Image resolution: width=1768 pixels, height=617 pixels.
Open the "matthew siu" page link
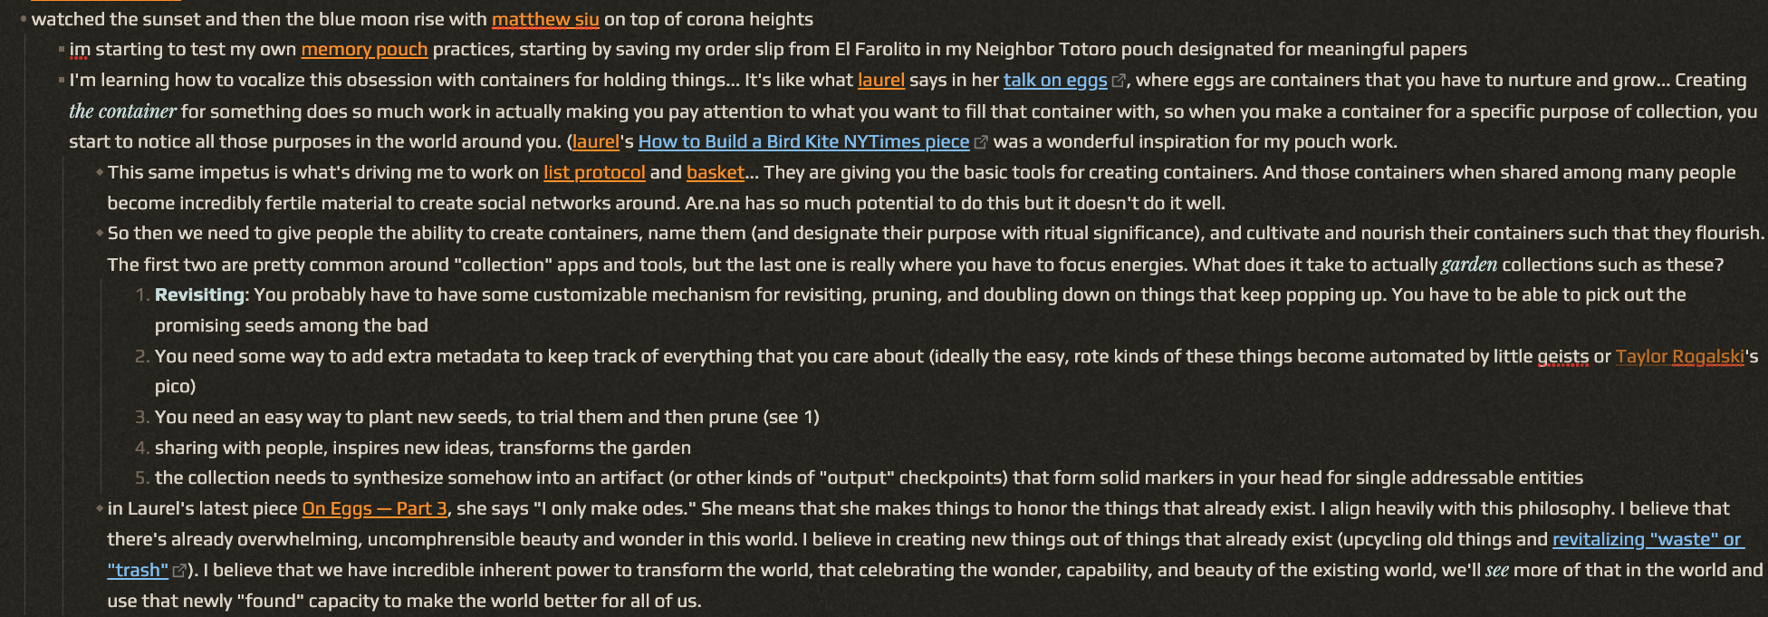(545, 19)
